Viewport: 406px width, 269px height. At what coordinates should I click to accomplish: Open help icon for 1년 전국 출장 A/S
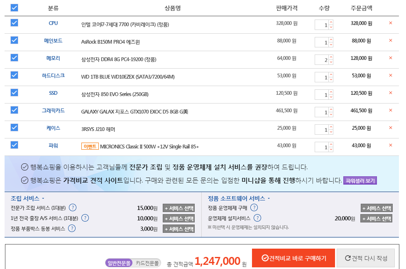pos(85,218)
